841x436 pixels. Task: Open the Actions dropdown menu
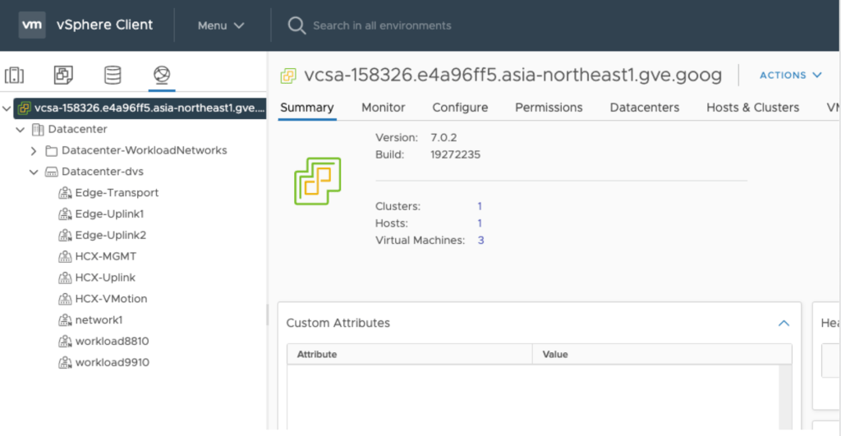[x=790, y=76]
